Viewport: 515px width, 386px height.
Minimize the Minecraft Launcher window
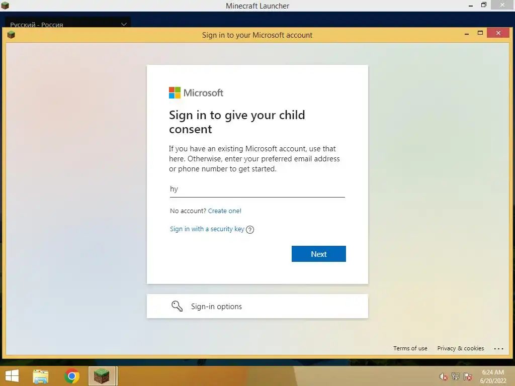pos(471,6)
